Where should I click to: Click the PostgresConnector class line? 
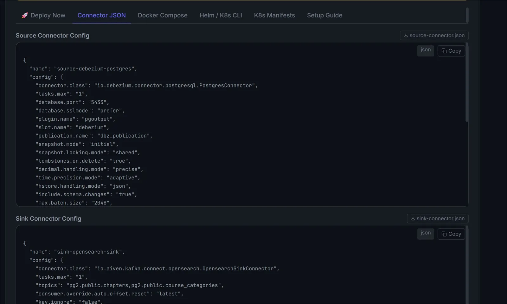tap(147, 86)
